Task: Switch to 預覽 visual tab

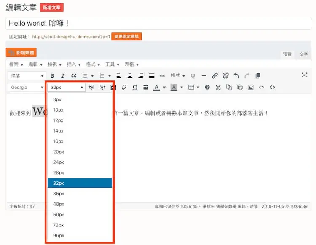Action: [x=287, y=54]
